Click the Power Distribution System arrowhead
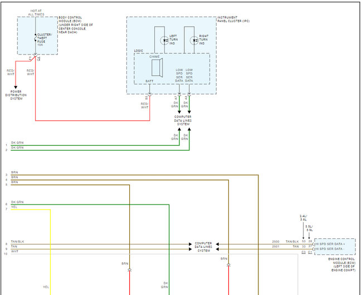 pos(16,87)
